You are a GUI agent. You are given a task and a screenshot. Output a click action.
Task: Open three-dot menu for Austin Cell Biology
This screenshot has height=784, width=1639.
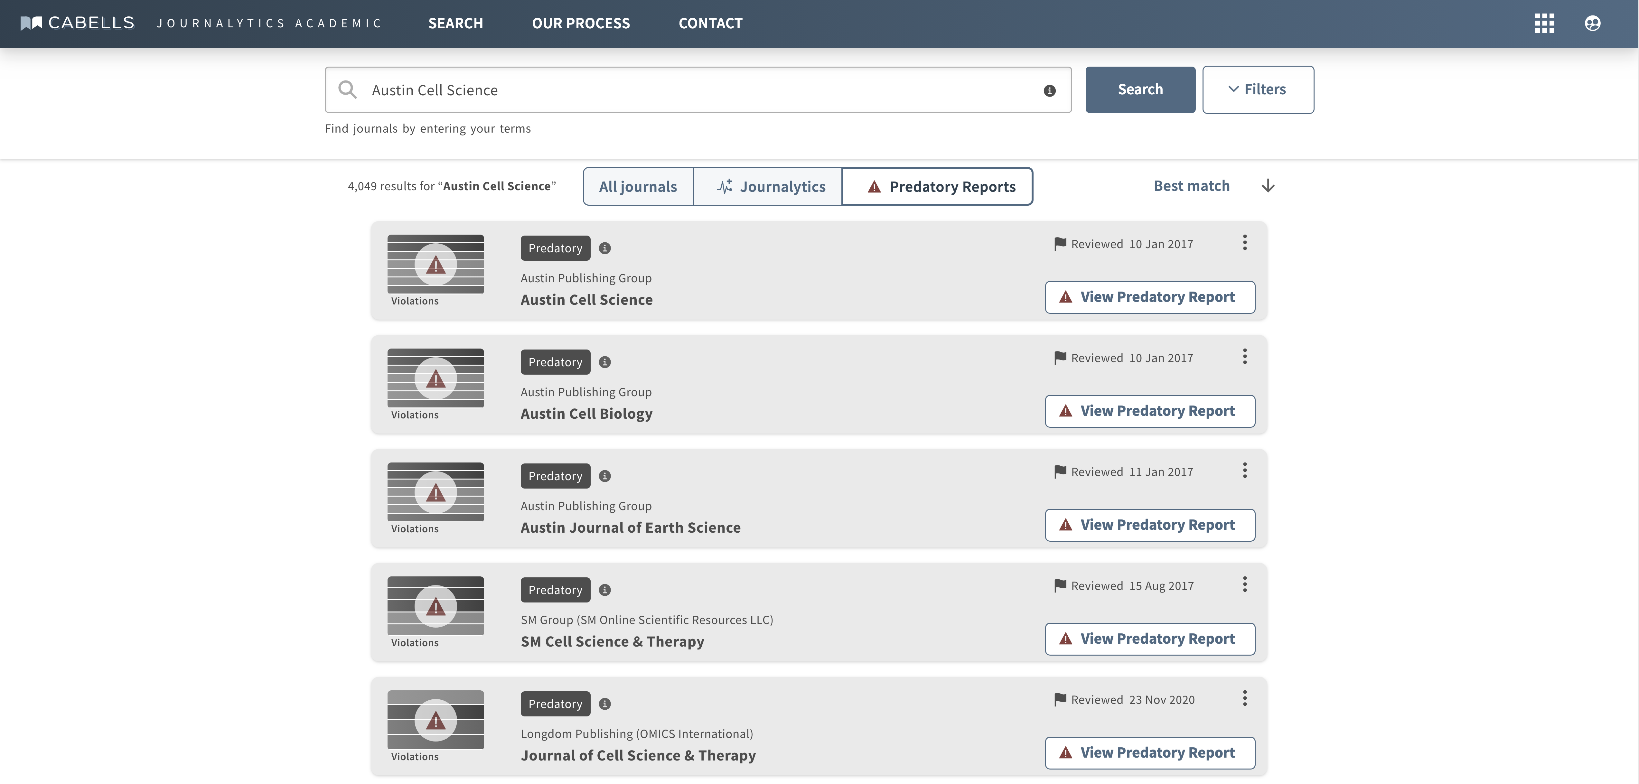(x=1244, y=356)
